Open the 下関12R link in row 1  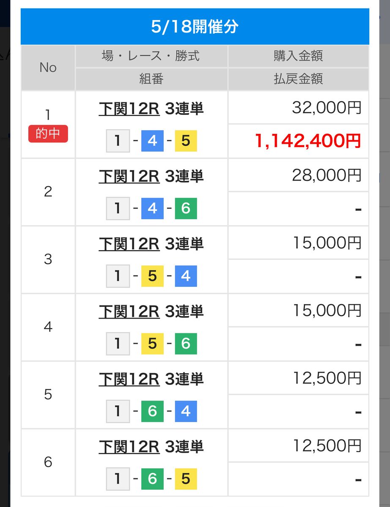(x=129, y=109)
